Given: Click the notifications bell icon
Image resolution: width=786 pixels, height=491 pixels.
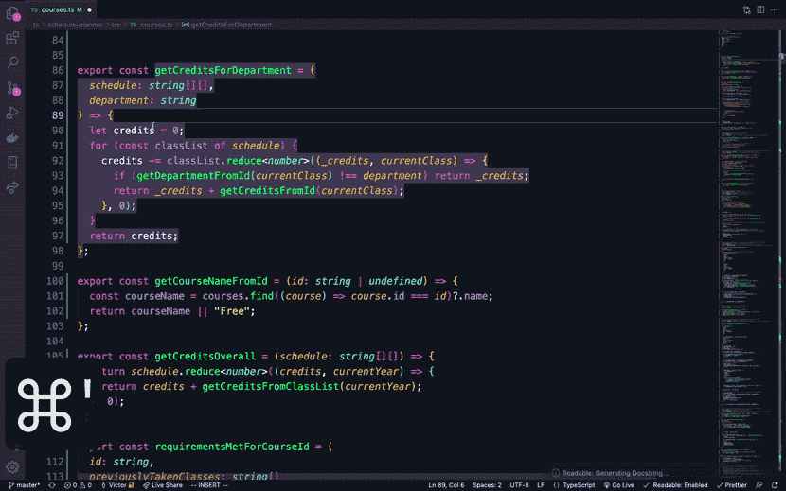Looking at the screenshot, I should 775,485.
